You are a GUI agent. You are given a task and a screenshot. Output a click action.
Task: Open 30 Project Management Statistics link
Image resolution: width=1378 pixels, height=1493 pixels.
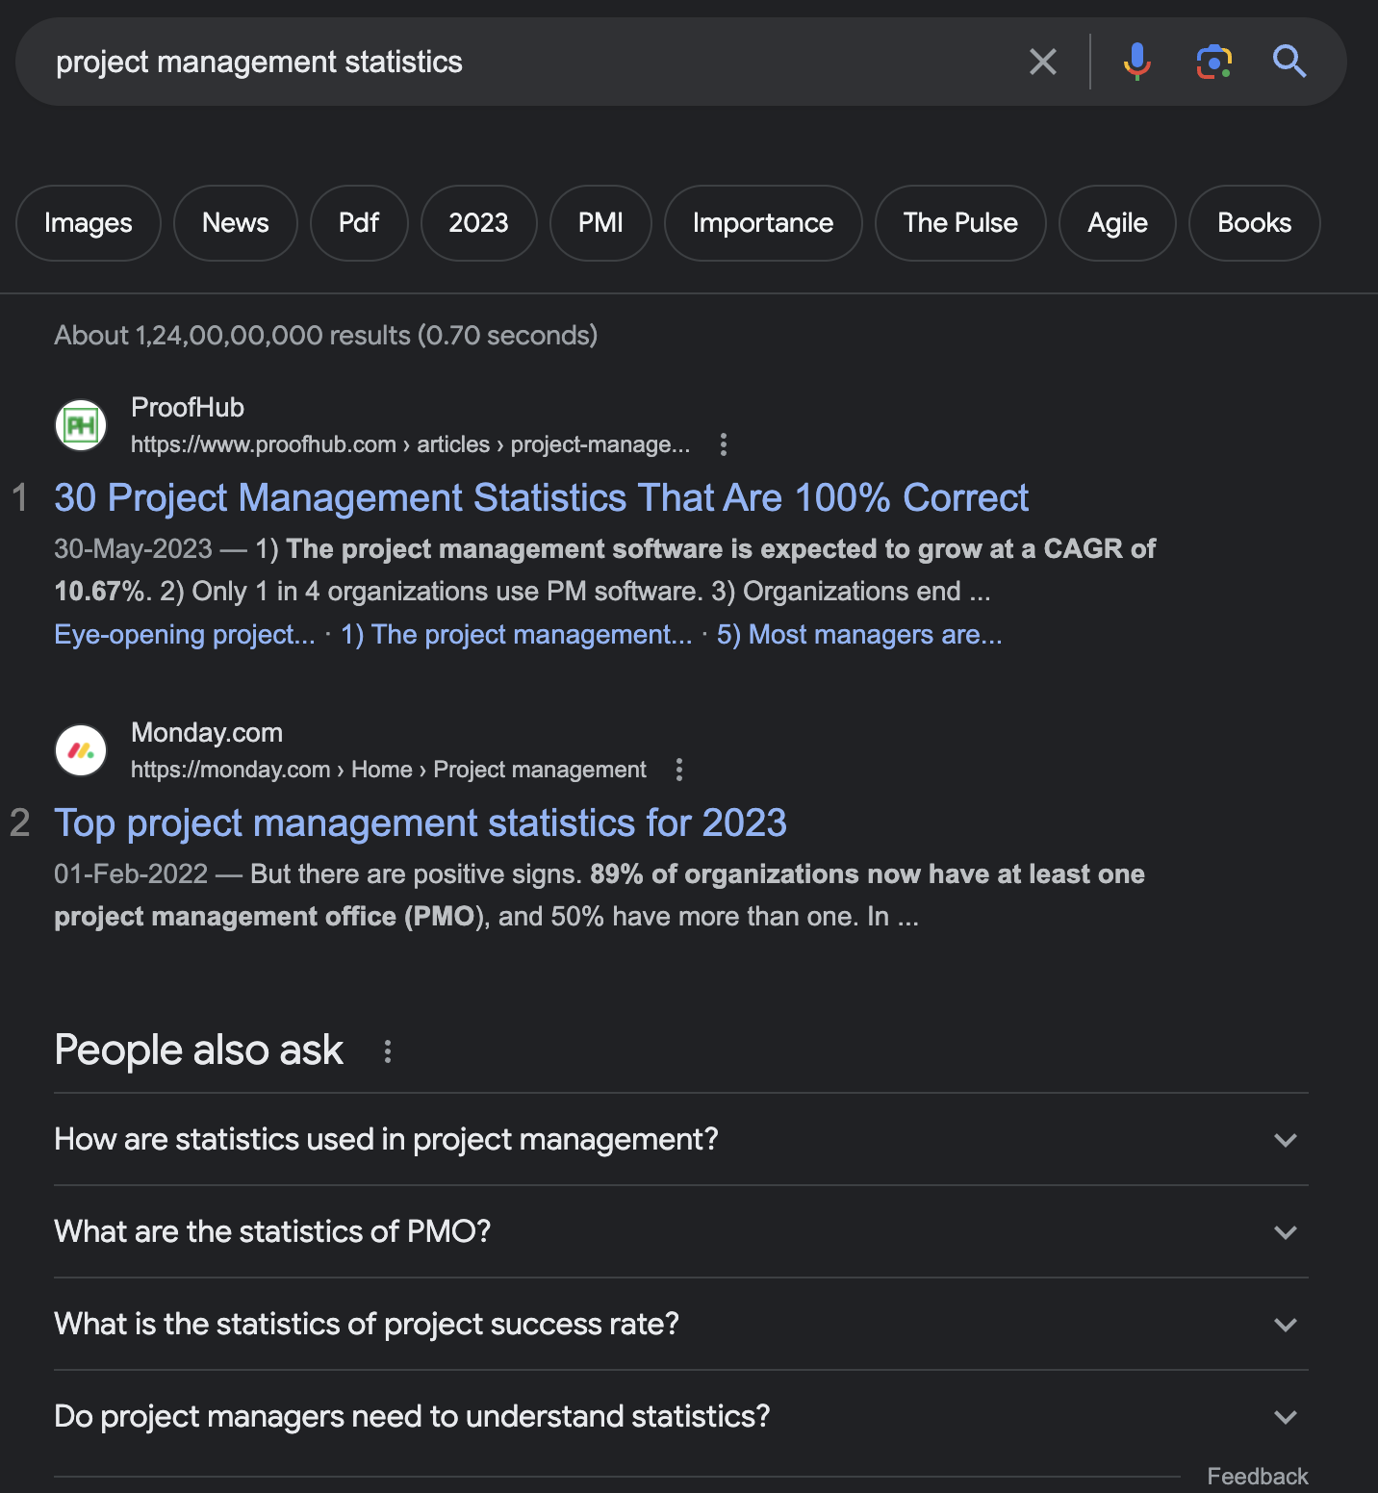tap(541, 498)
